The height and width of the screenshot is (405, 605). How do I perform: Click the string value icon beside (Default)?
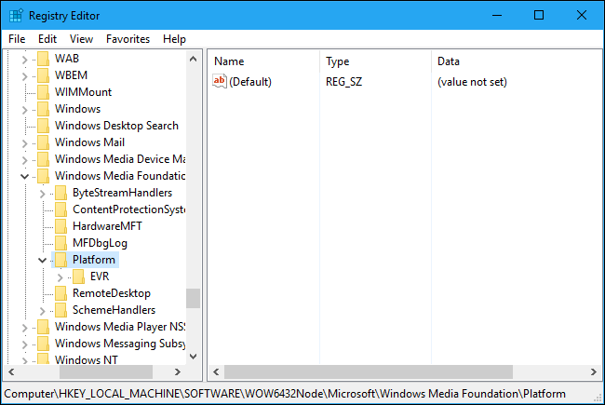tap(220, 81)
